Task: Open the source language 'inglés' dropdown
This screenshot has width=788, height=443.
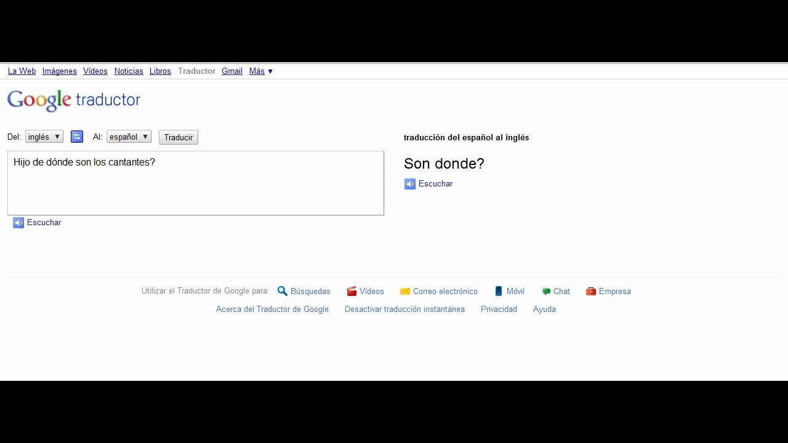Action: [x=44, y=137]
